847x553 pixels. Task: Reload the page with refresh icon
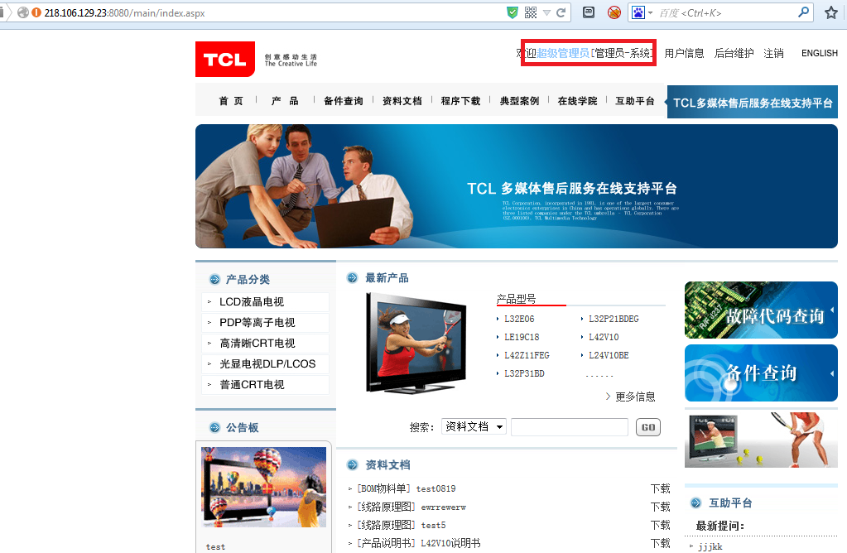[x=561, y=12]
